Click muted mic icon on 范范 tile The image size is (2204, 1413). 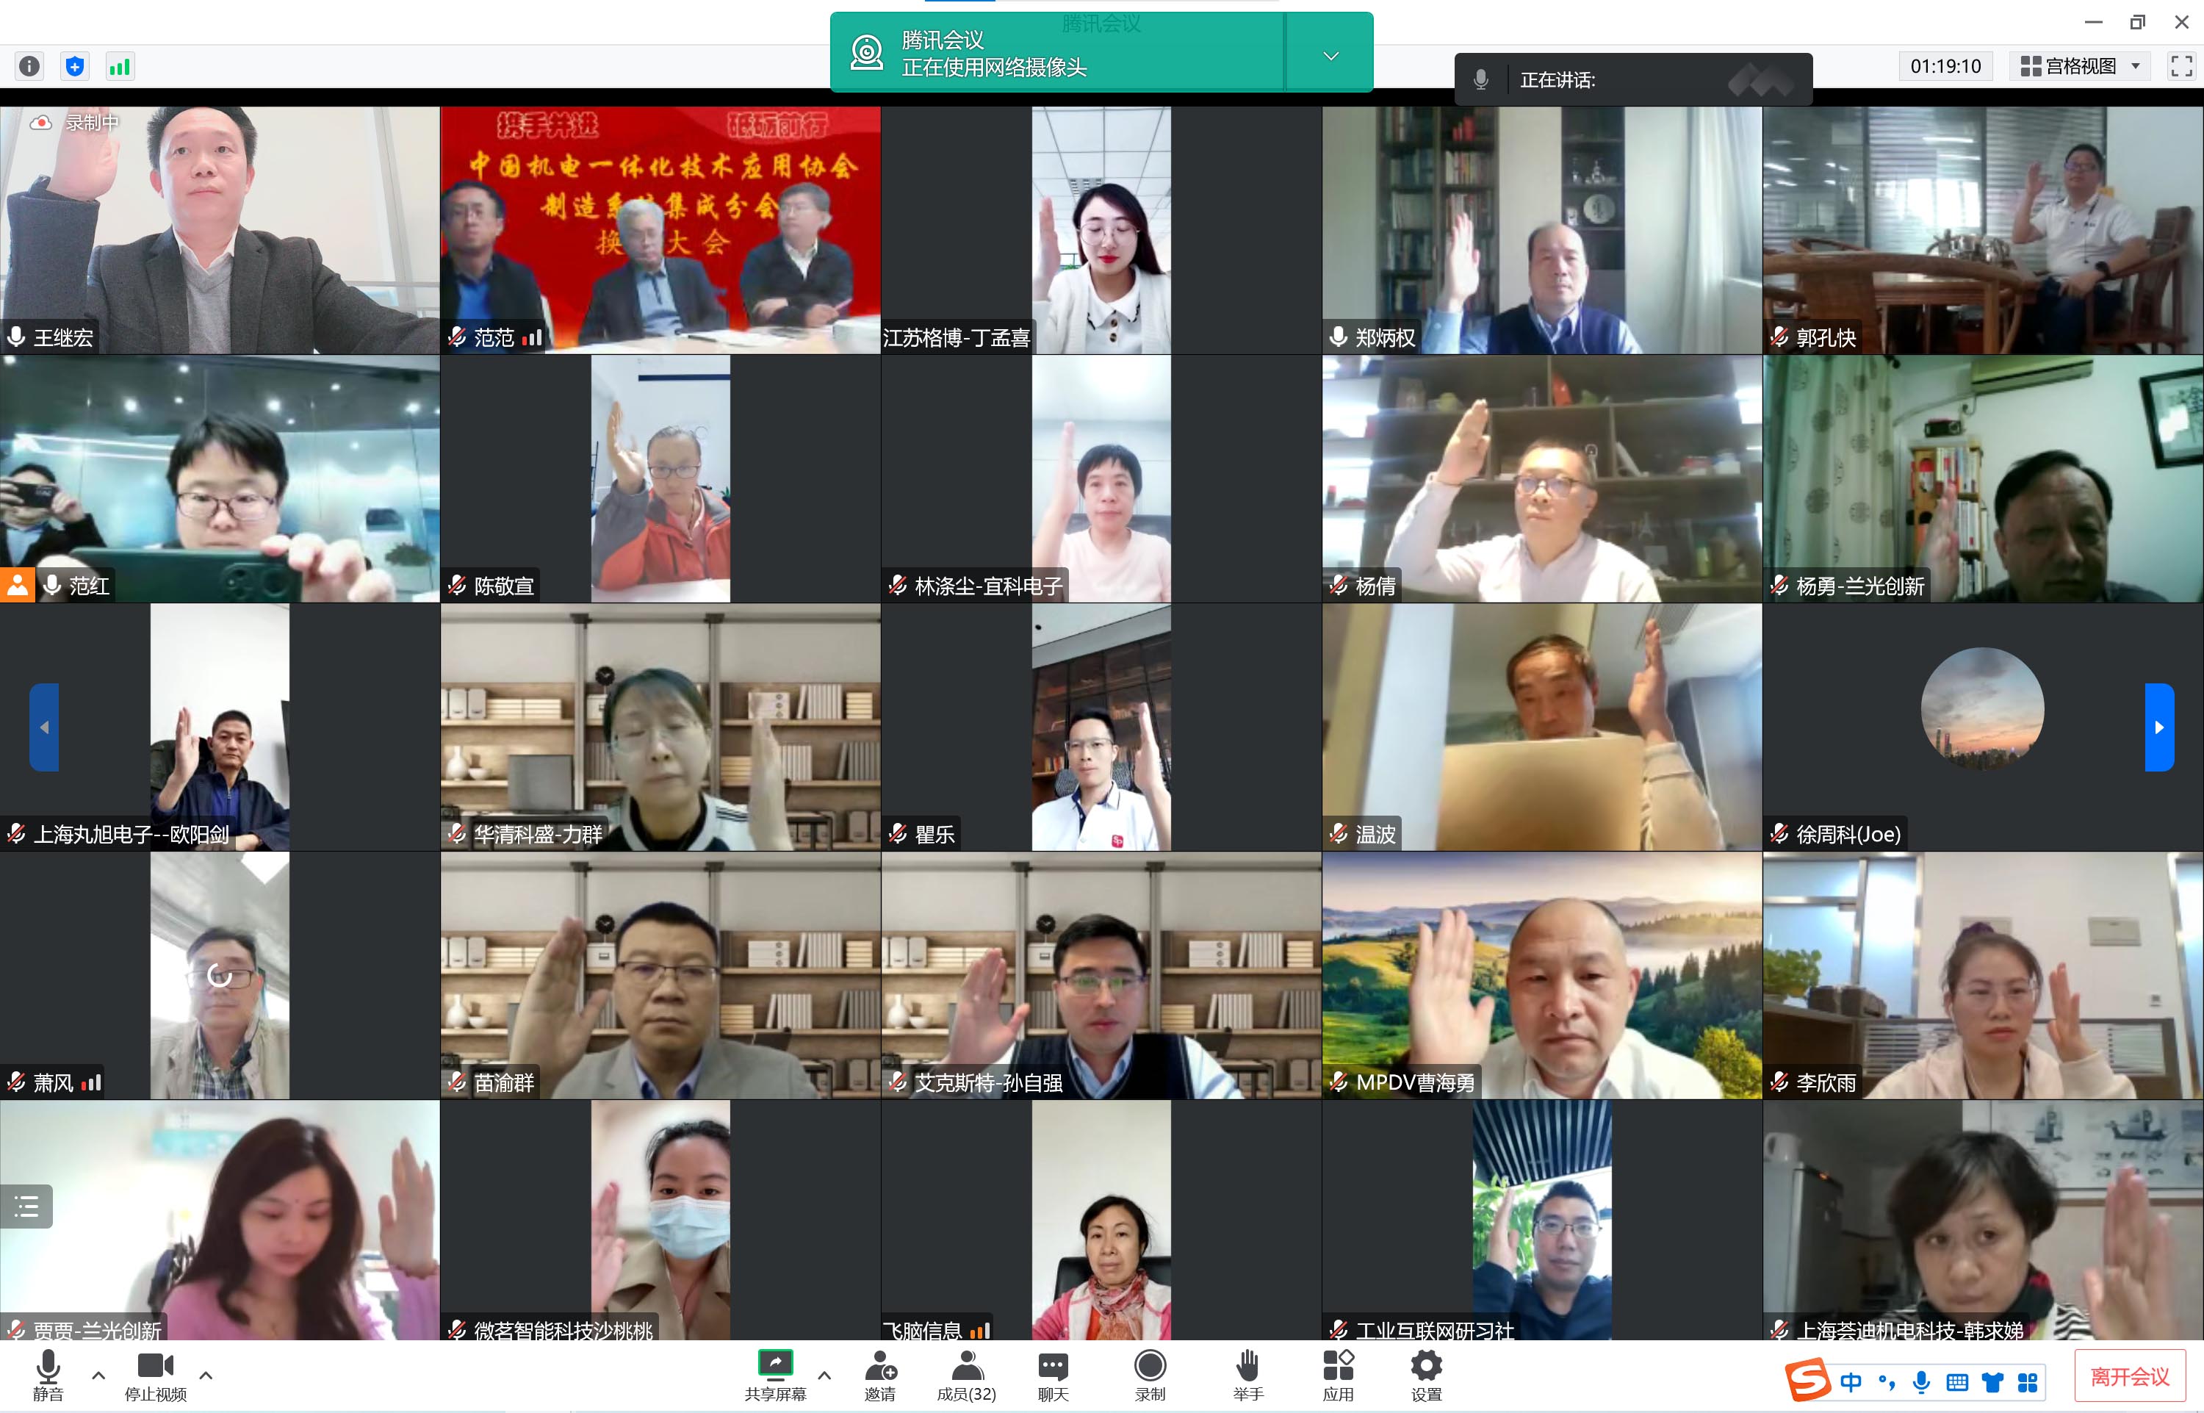point(457,338)
